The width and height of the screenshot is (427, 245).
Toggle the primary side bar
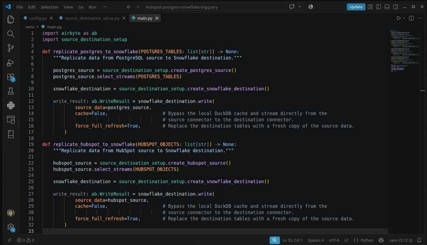click(x=379, y=7)
